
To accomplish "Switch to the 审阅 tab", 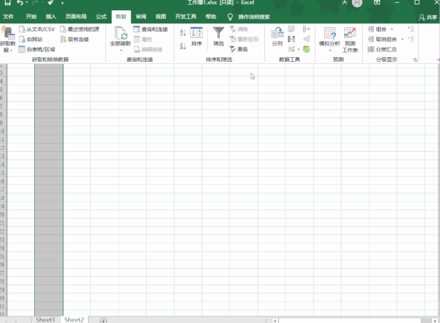I will coord(141,16).
